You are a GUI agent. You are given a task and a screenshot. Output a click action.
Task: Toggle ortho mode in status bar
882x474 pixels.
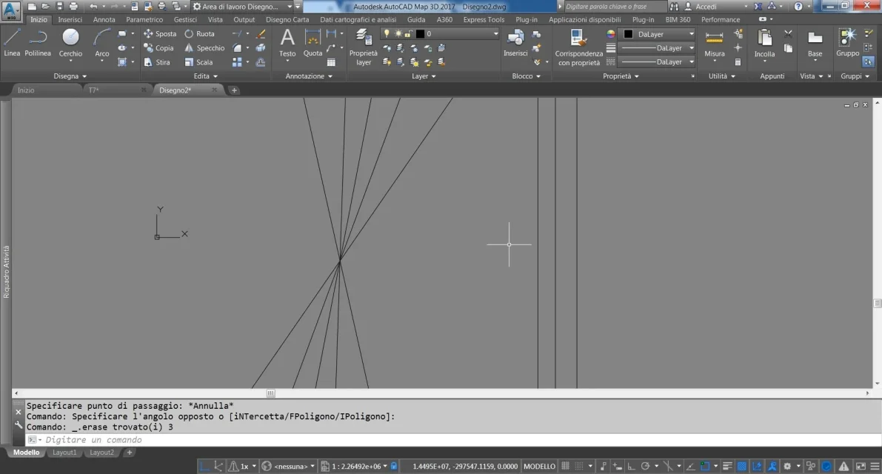click(x=631, y=466)
